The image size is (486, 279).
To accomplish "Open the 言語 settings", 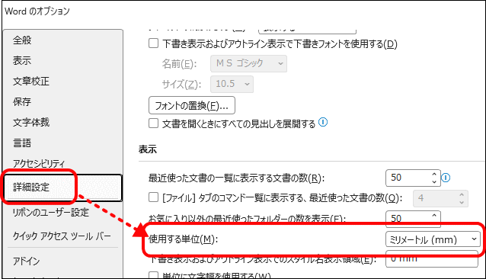I will point(22,143).
